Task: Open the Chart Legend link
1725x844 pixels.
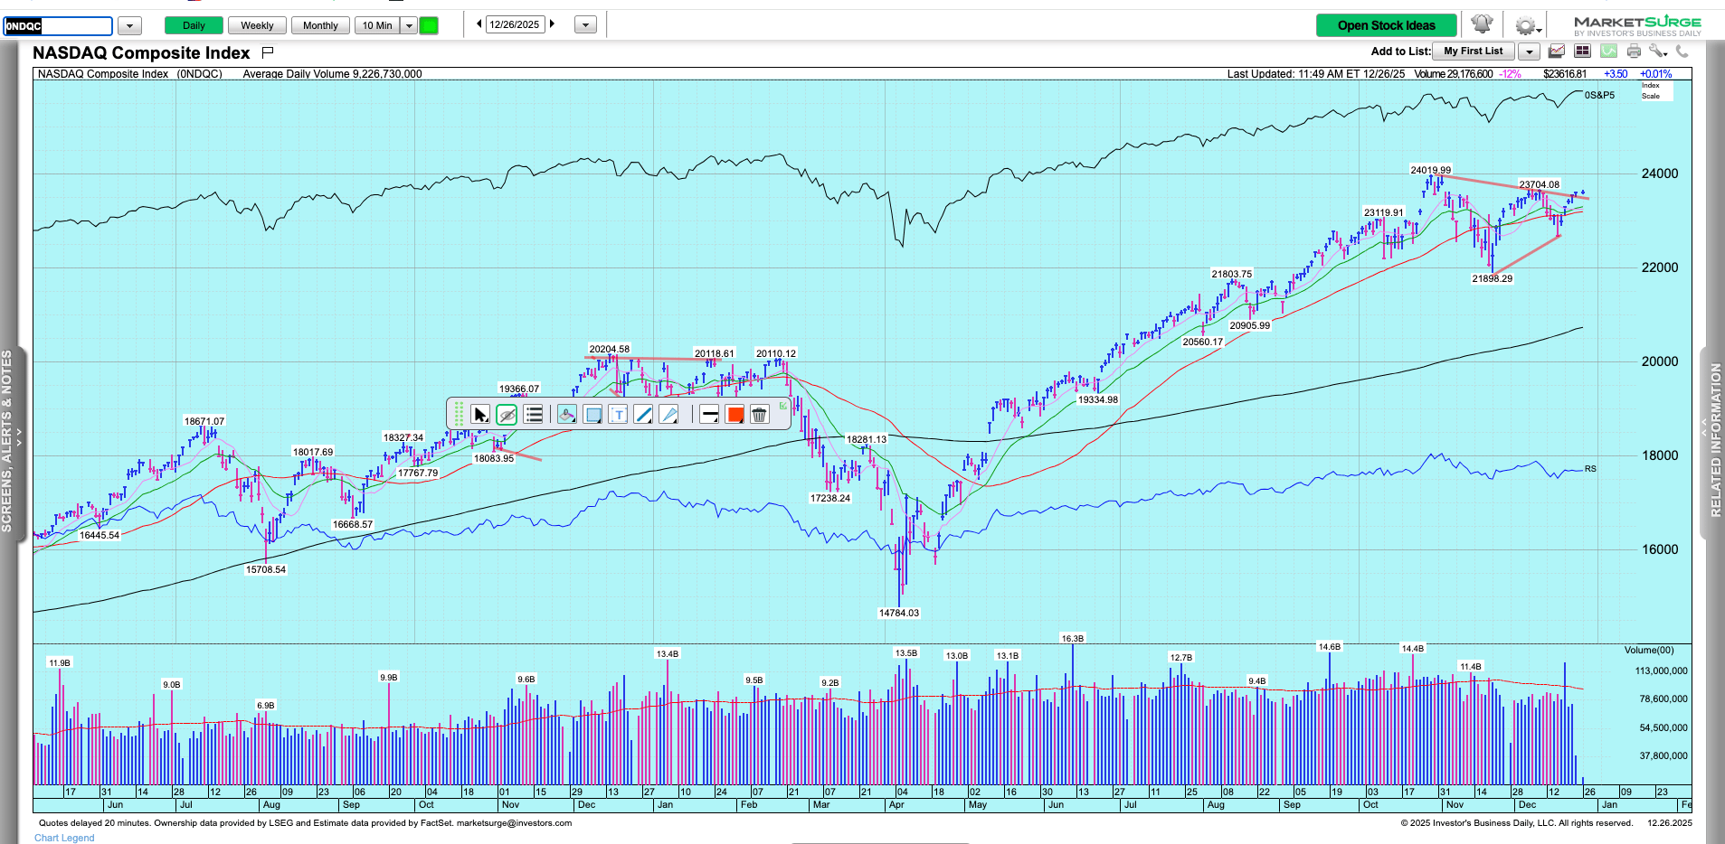Action: (64, 838)
